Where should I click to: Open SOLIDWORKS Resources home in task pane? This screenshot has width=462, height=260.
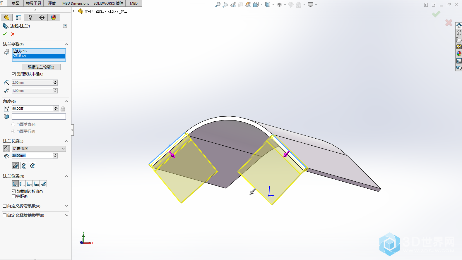(x=459, y=26)
